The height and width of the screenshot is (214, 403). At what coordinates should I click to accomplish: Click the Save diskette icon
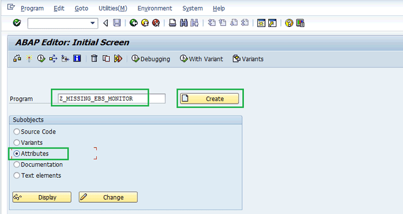[x=117, y=23]
